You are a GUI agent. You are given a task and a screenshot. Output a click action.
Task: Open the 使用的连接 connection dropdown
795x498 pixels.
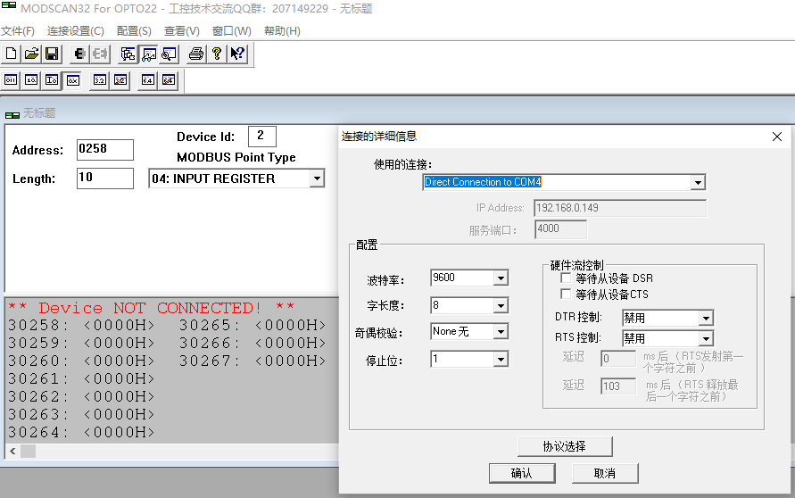point(698,183)
